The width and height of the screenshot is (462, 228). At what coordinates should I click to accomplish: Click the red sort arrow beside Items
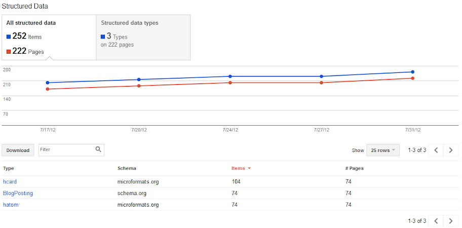[249, 169]
